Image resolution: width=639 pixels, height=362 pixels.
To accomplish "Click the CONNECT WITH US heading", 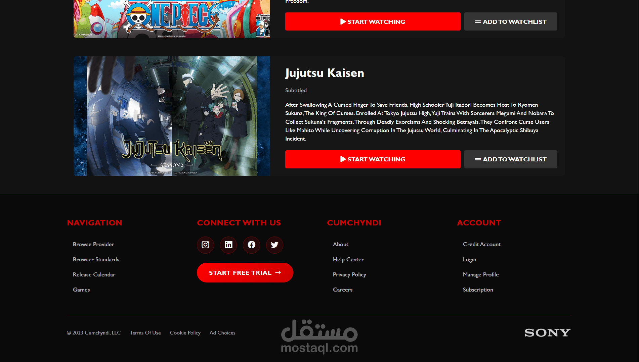I will [x=239, y=223].
